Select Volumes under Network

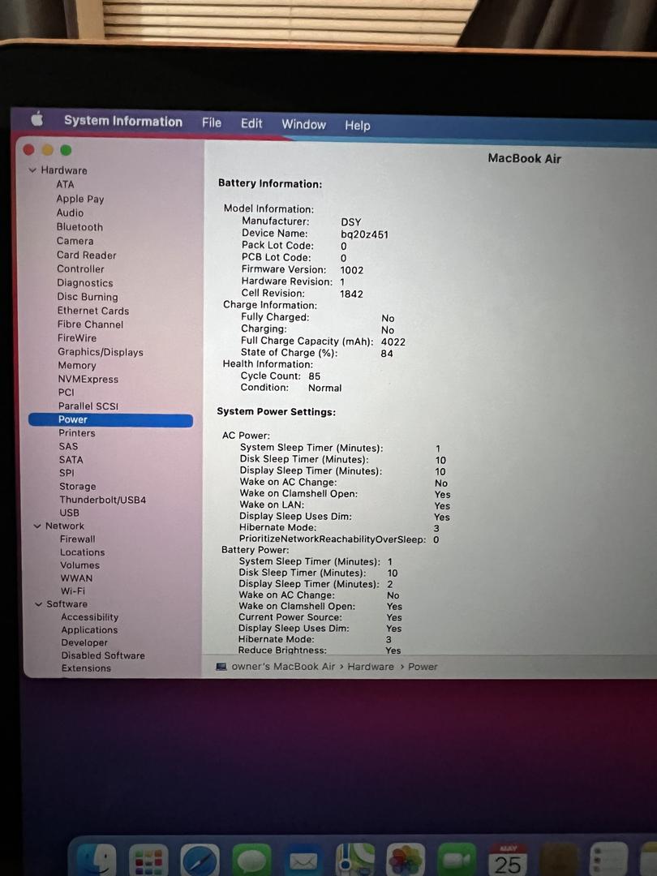pyautogui.click(x=79, y=565)
